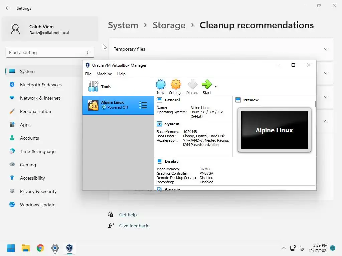Click the Video Memory 16 MB value
Viewport: 342px width, 256px height.
tap(205, 169)
